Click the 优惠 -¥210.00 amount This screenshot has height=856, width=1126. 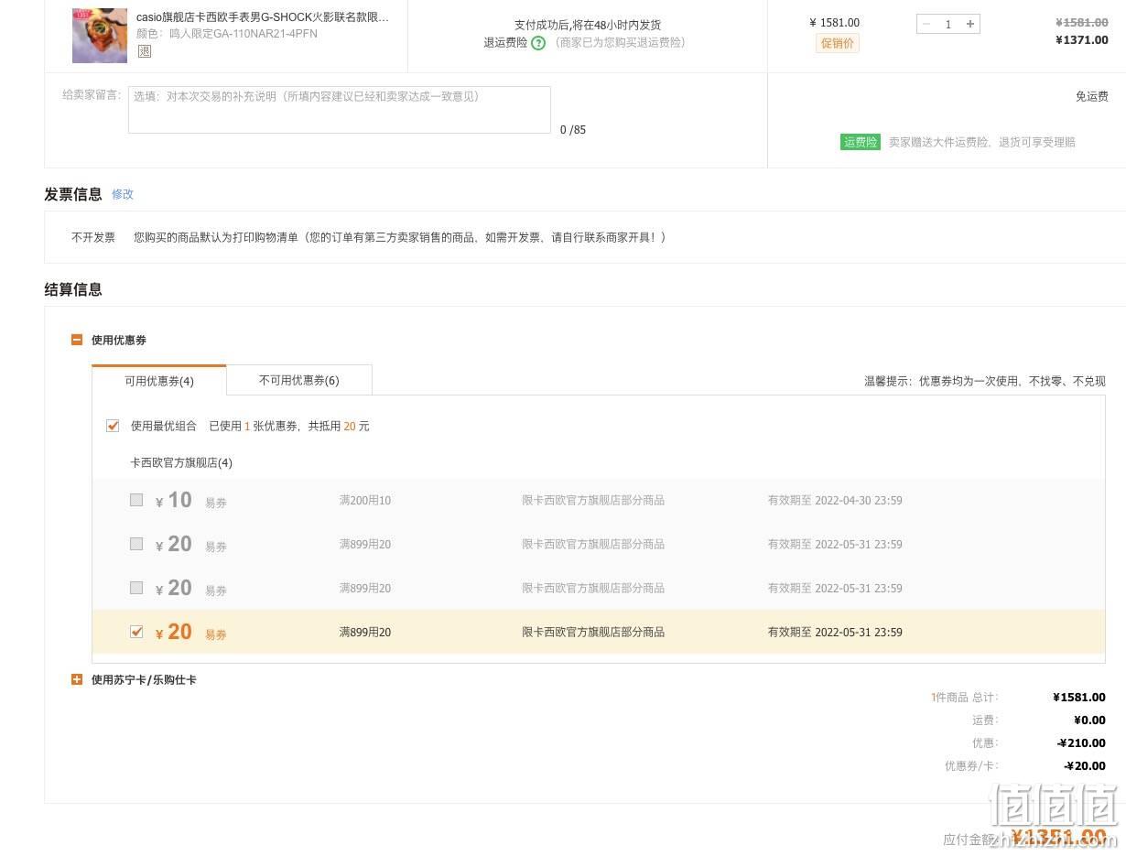coord(1081,743)
